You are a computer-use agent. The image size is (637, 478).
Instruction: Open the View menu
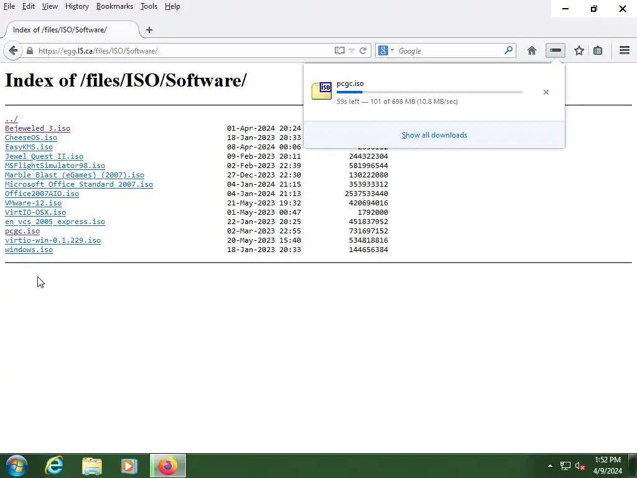(50, 6)
